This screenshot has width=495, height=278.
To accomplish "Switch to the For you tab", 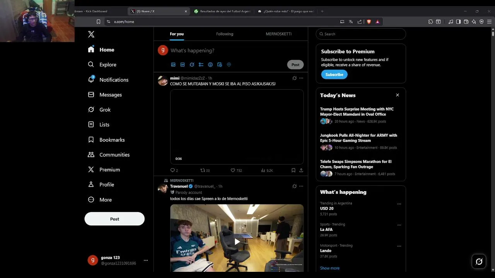I will (x=177, y=34).
